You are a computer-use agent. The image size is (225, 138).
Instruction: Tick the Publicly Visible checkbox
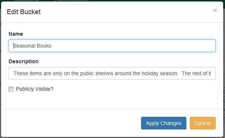[11, 89]
